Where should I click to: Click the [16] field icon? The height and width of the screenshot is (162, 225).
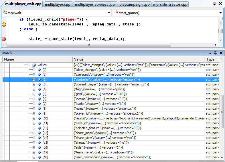coord(40,148)
